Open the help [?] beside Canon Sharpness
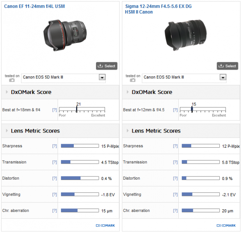242x233 pixels. (55, 146)
